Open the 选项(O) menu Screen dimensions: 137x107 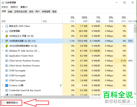coord(14,7)
